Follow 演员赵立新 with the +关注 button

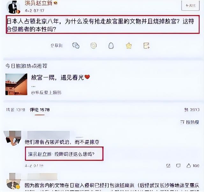tap(191, 5)
